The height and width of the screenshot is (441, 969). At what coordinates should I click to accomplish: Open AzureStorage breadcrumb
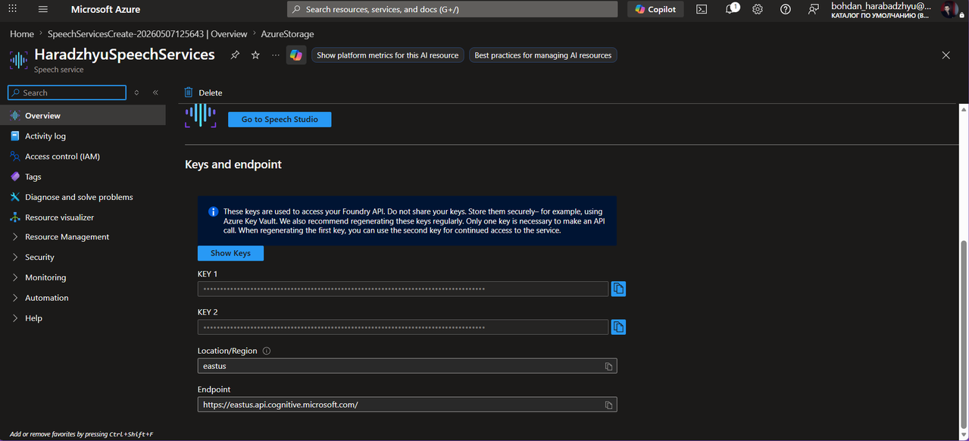tap(287, 34)
